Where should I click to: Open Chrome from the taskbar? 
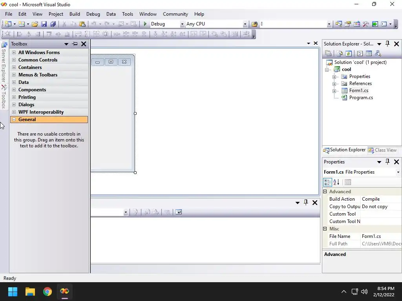tap(48, 291)
